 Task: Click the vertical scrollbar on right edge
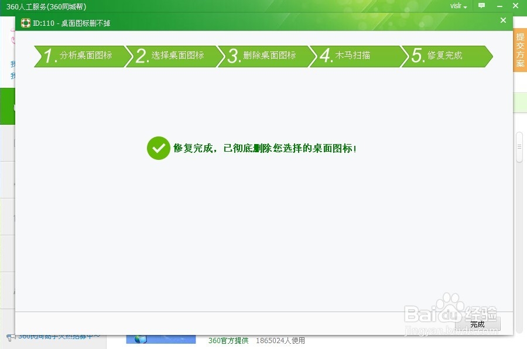519,147
